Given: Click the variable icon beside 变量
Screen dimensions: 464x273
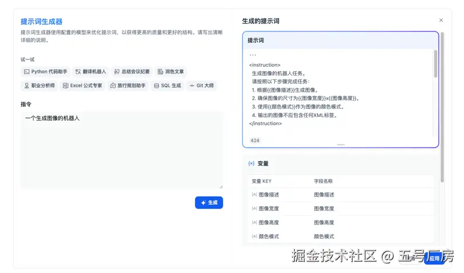Looking at the screenshot, I should [251, 164].
